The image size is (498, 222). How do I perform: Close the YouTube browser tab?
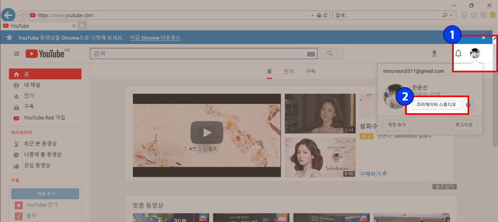(x=74, y=26)
